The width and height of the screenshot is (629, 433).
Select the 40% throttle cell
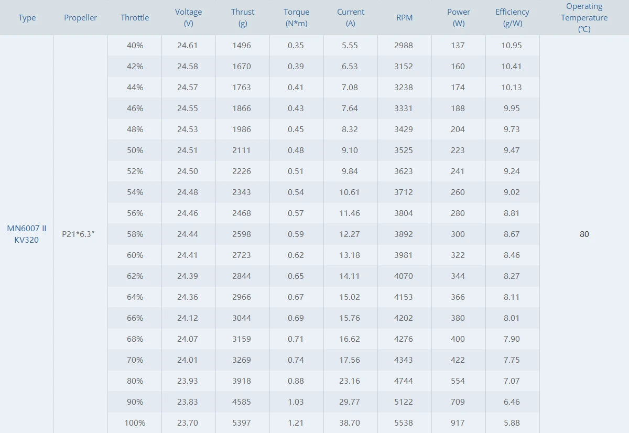point(135,46)
